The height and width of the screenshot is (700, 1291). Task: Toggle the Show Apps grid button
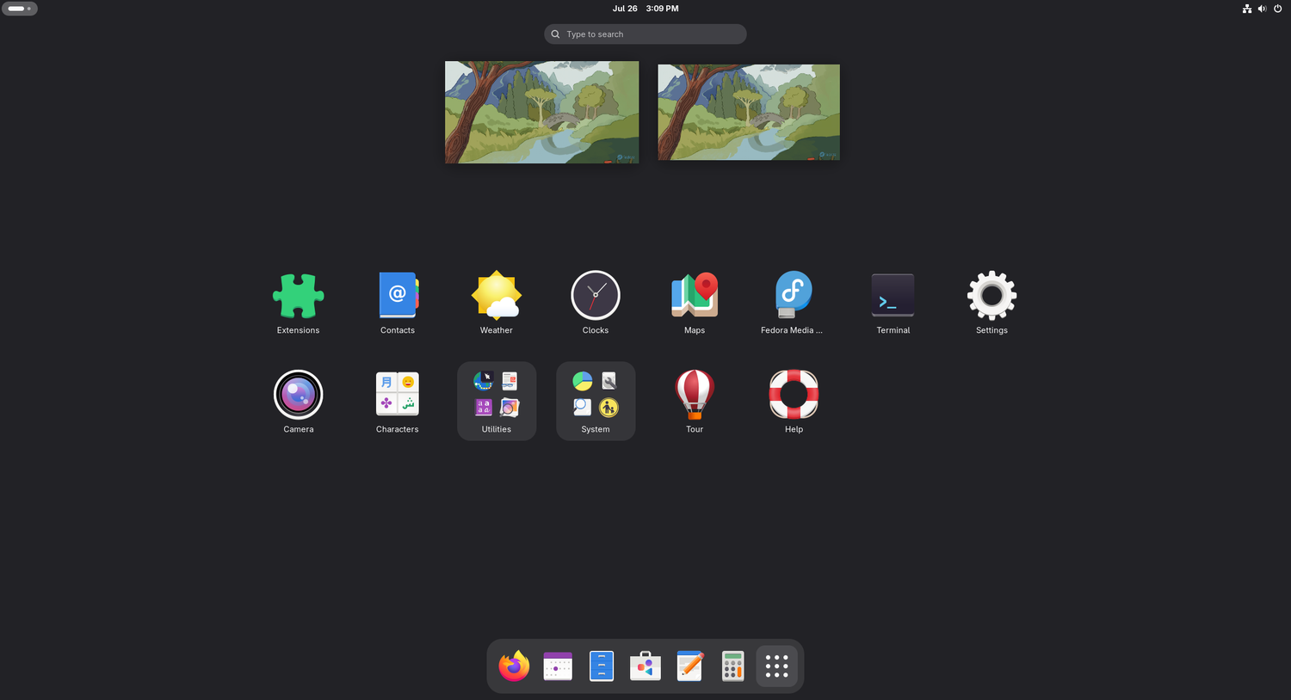click(x=777, y=666)
